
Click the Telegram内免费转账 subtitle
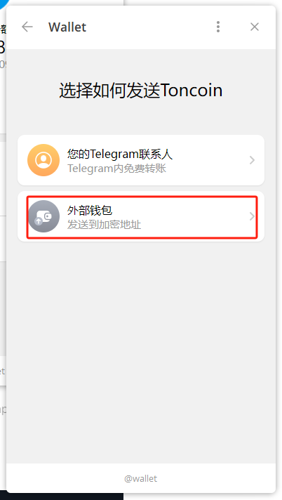(x=116, y=168)
